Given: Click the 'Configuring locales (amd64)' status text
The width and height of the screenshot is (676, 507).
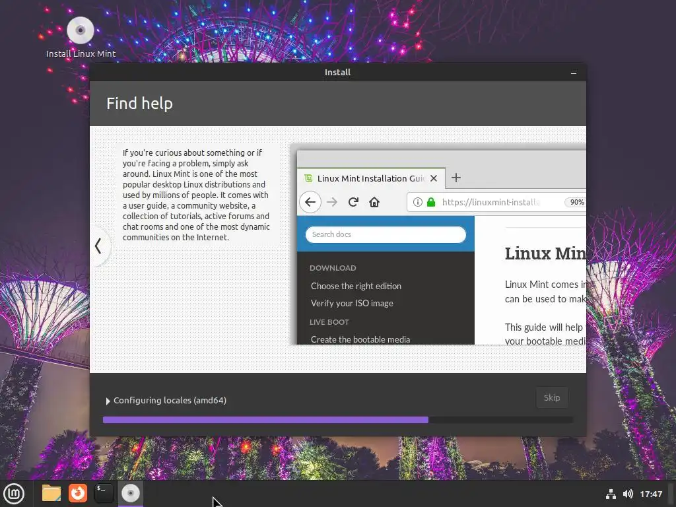Looking at the screenshot, I should pos(170,401).
